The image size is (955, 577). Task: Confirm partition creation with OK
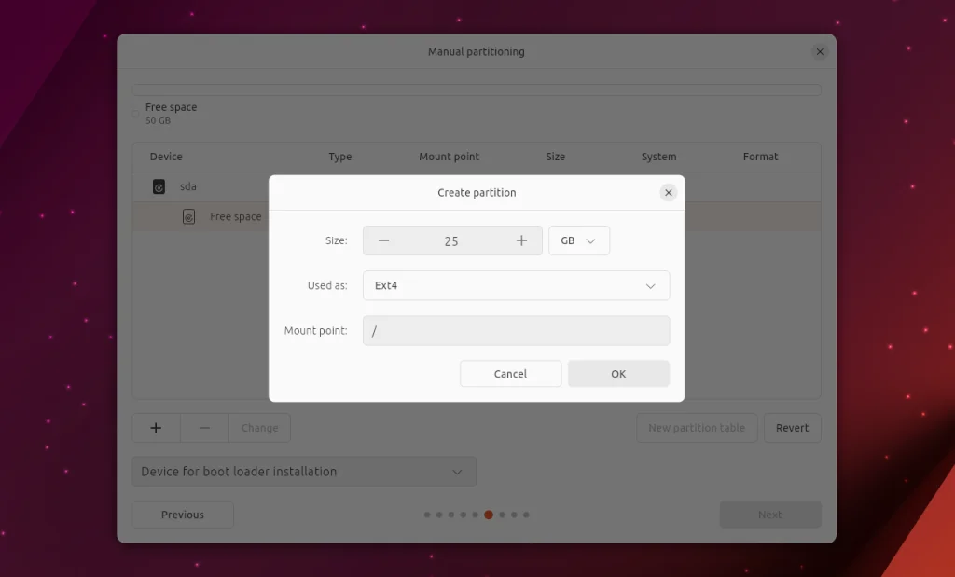click(618, 373)
